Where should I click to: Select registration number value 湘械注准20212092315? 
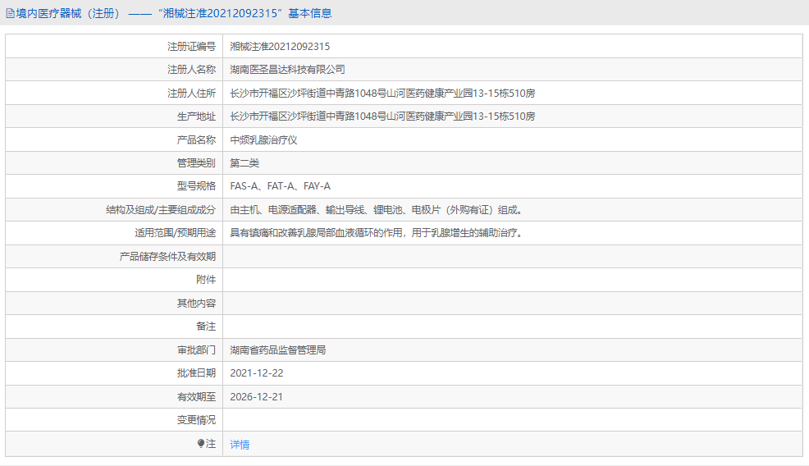pos(280,47)
